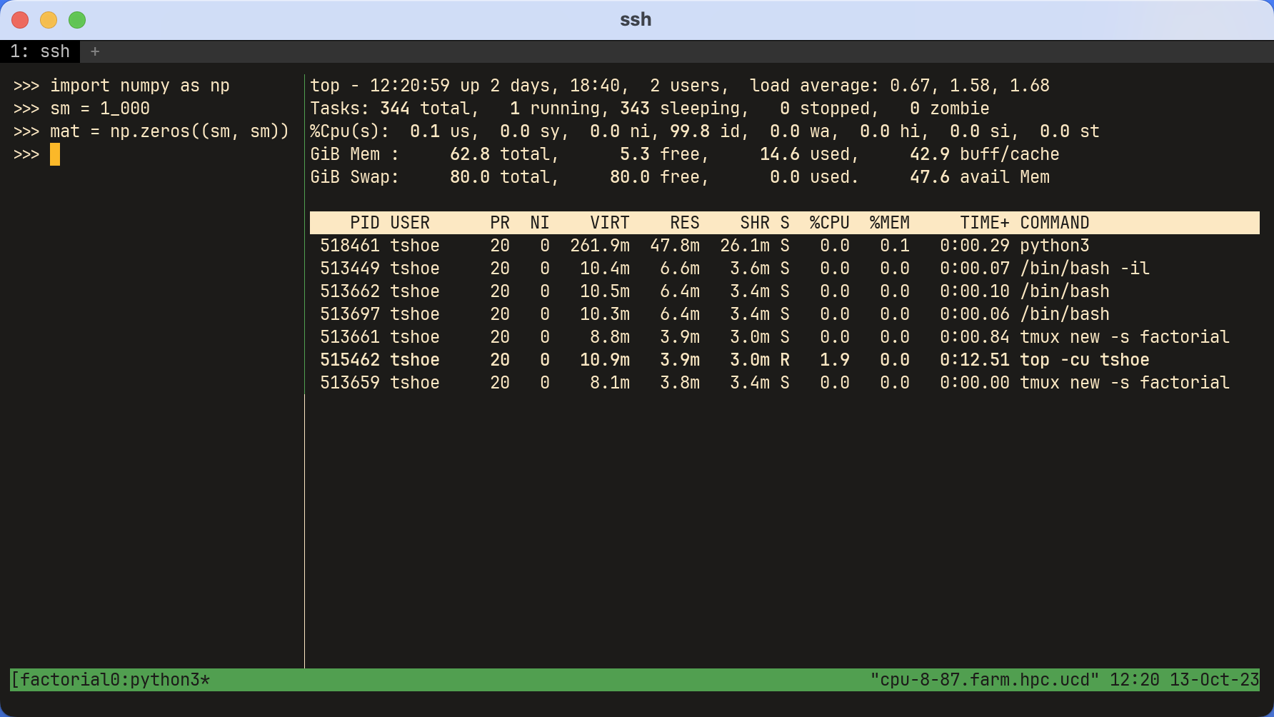This screenshot has height=717, width=1274.
Task: Click the COMMAND column header
Action: coord(1055,223)
